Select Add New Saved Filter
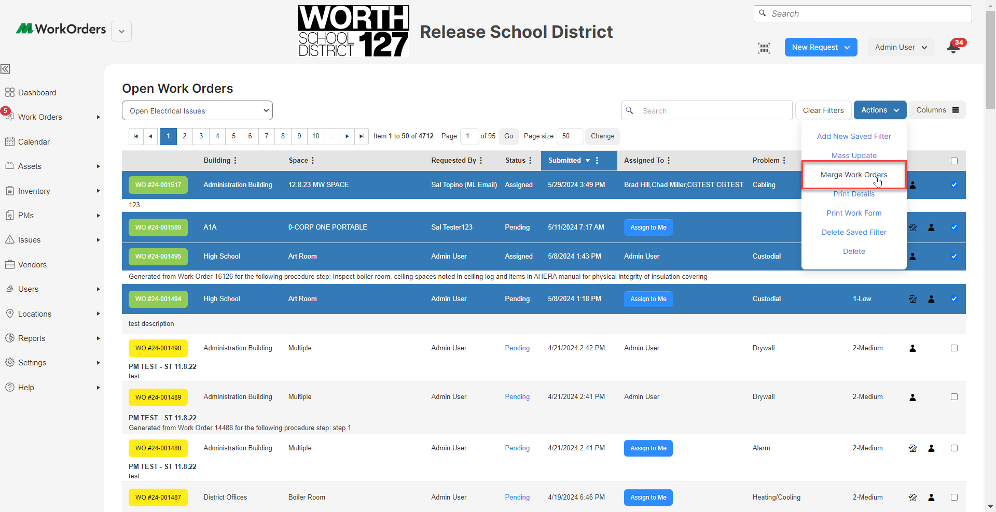This screenshot has height=512, width=996. coord(854,136)
